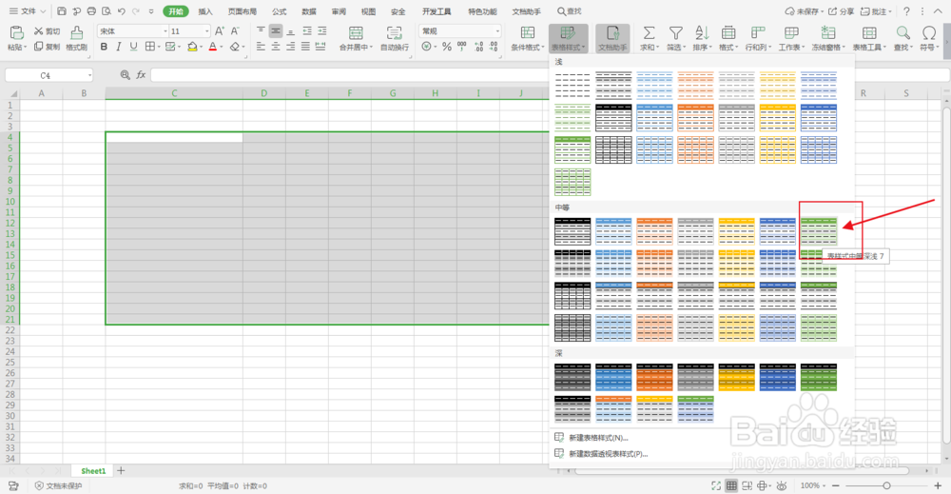The width and height of the screenshot is (951, 494).
Task: Click the Symbol (符号) omega icon
Action: click(x=928, y=32)
